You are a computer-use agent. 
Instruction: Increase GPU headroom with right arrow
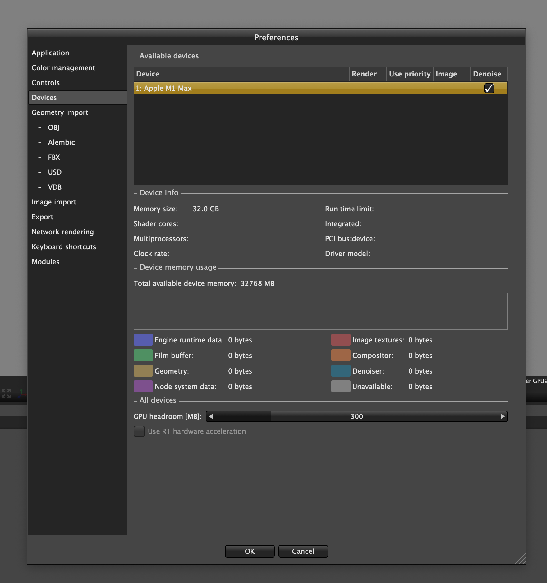503,416
